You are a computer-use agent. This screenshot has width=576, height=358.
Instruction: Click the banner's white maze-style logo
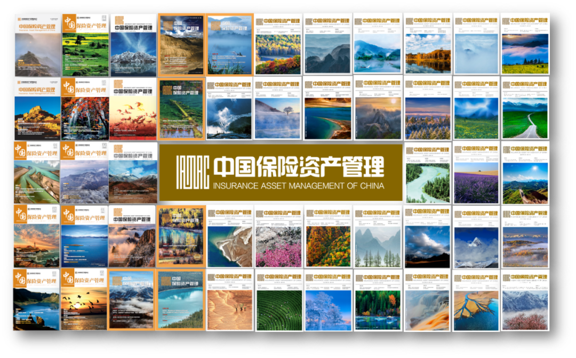pos(192,172)
